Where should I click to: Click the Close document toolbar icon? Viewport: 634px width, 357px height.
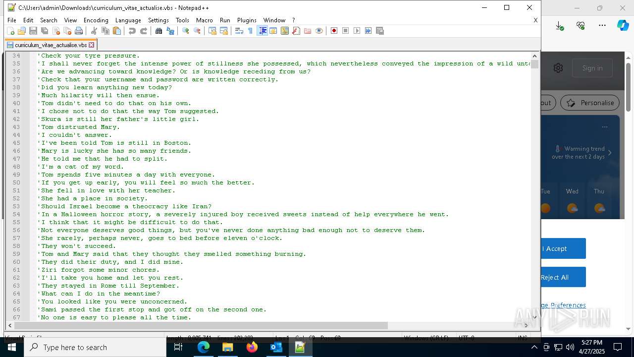pos(56,31)
